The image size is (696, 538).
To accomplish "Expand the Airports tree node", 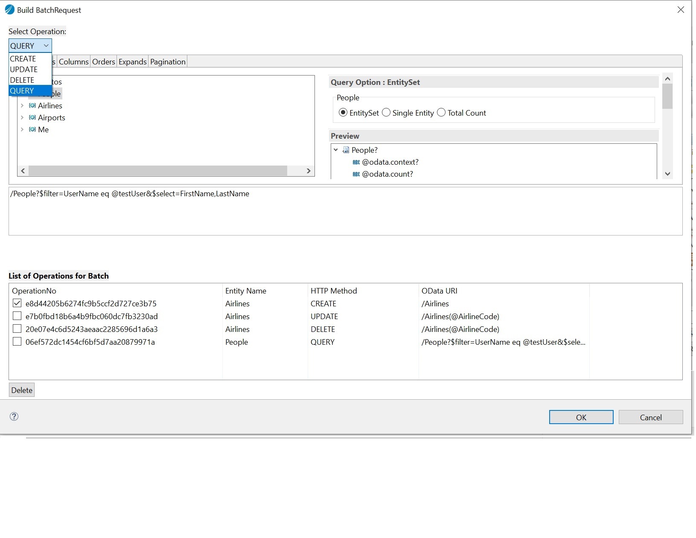I will click(22, 117).
